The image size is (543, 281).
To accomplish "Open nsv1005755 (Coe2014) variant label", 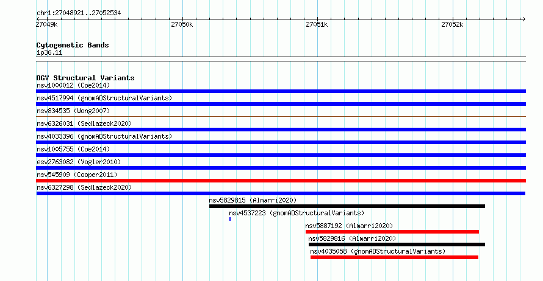I will (73, 149).
